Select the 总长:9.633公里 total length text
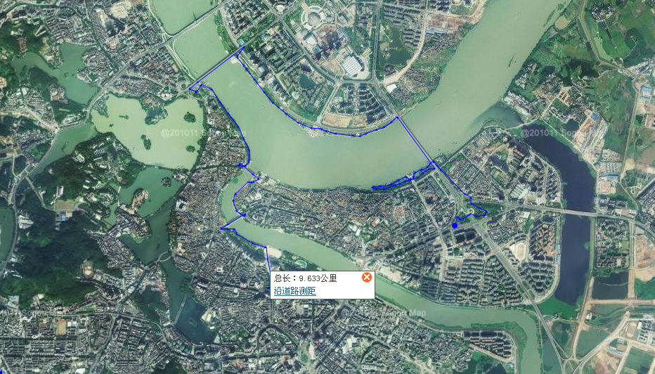 pyautogui.click(x=305, y=278)
